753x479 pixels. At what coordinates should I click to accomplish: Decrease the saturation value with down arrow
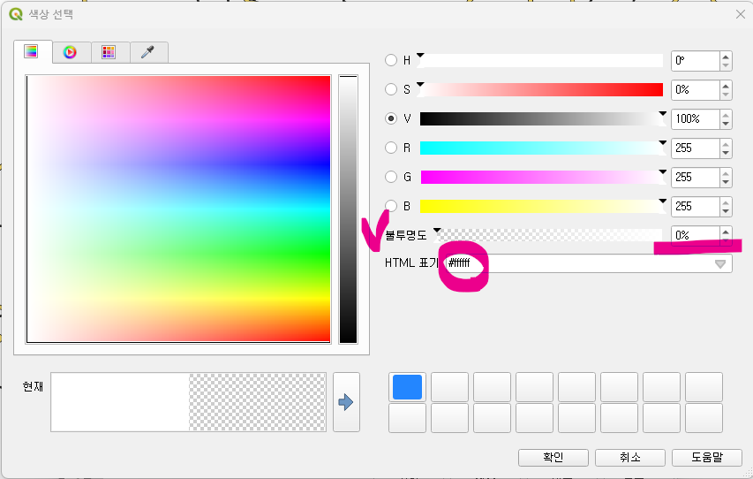coord(726,95)
